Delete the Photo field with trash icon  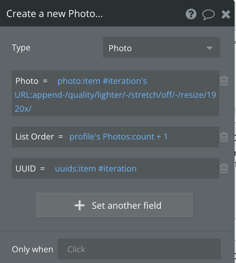click(x=224, y=81)
